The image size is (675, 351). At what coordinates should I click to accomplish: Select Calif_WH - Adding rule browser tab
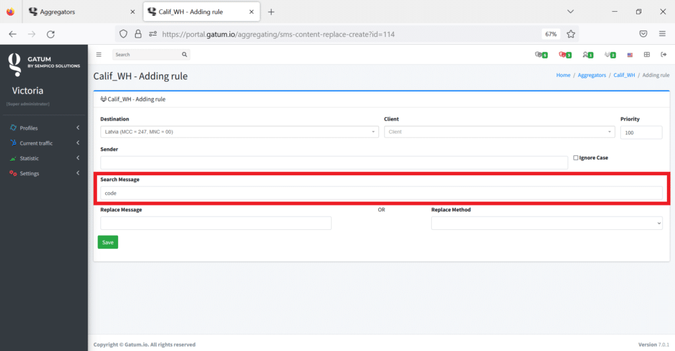[202, 12]
